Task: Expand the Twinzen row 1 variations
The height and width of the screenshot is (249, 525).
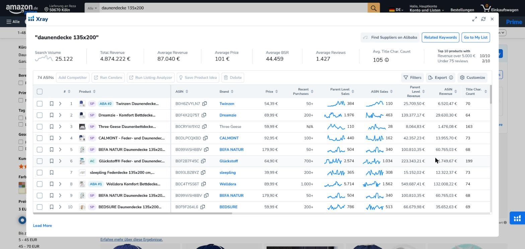Action: 60,104
